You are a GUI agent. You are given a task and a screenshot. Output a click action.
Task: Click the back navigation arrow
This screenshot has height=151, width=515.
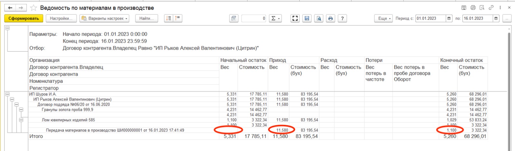point(10,8)
